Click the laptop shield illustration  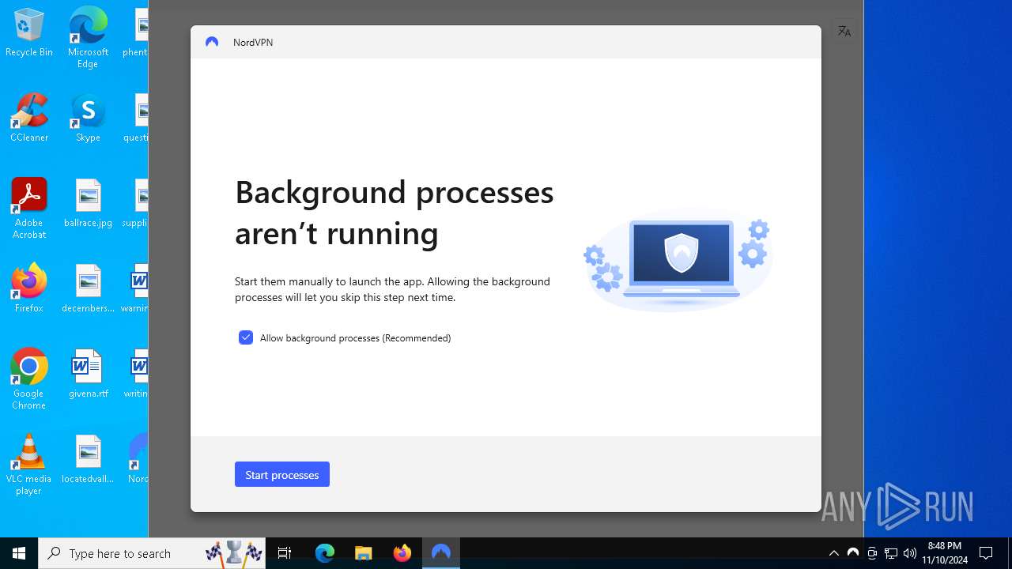[678, 261]
